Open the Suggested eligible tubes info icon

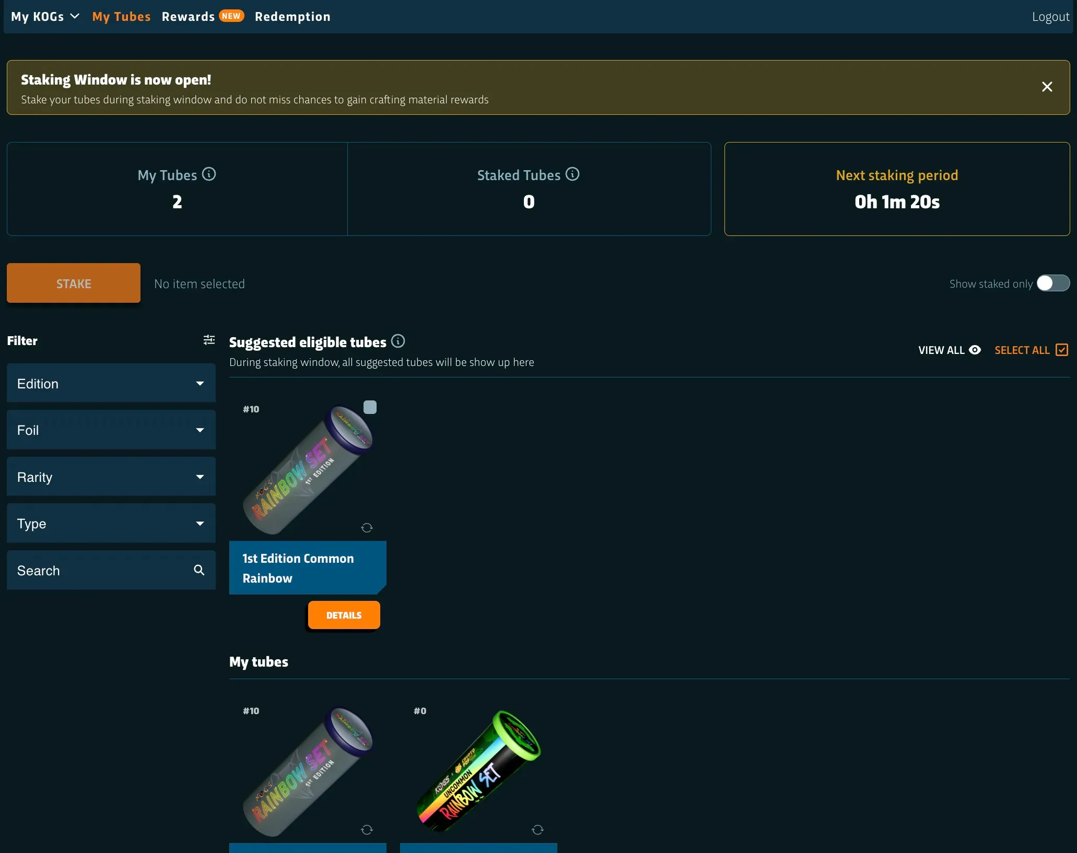(x=398, y=341)
